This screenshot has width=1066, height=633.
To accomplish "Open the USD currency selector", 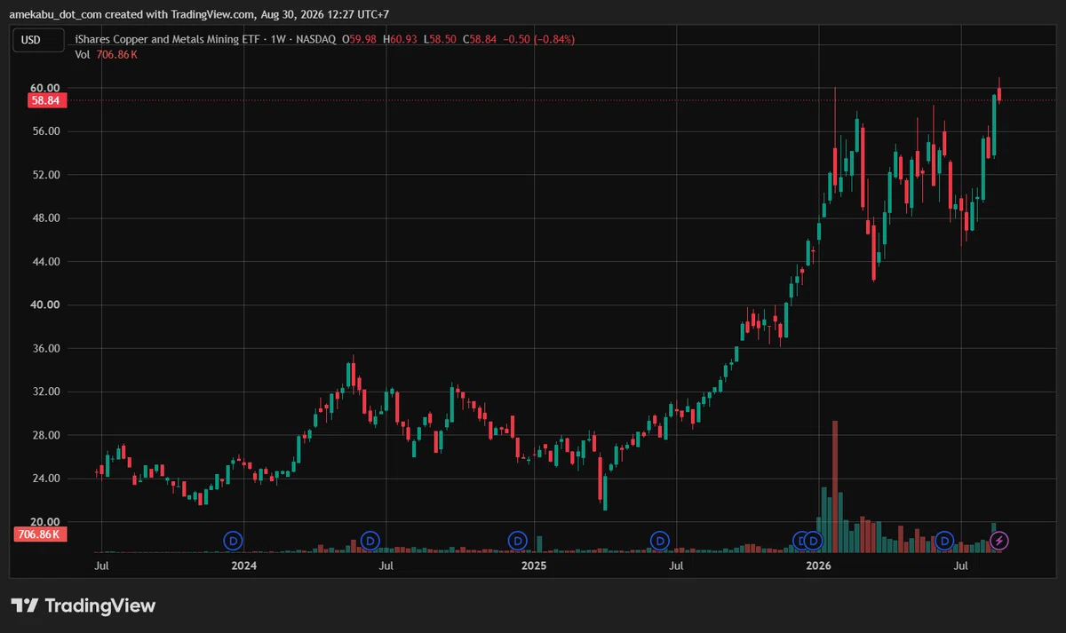I will 38,39.
